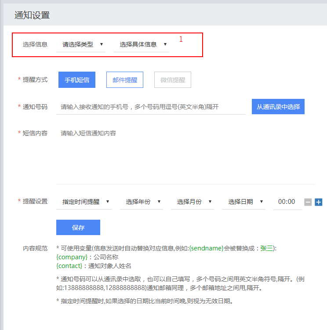Click the {contact} variable text
Viewport: 327px width, 330px height.
(x=70, y=266)
